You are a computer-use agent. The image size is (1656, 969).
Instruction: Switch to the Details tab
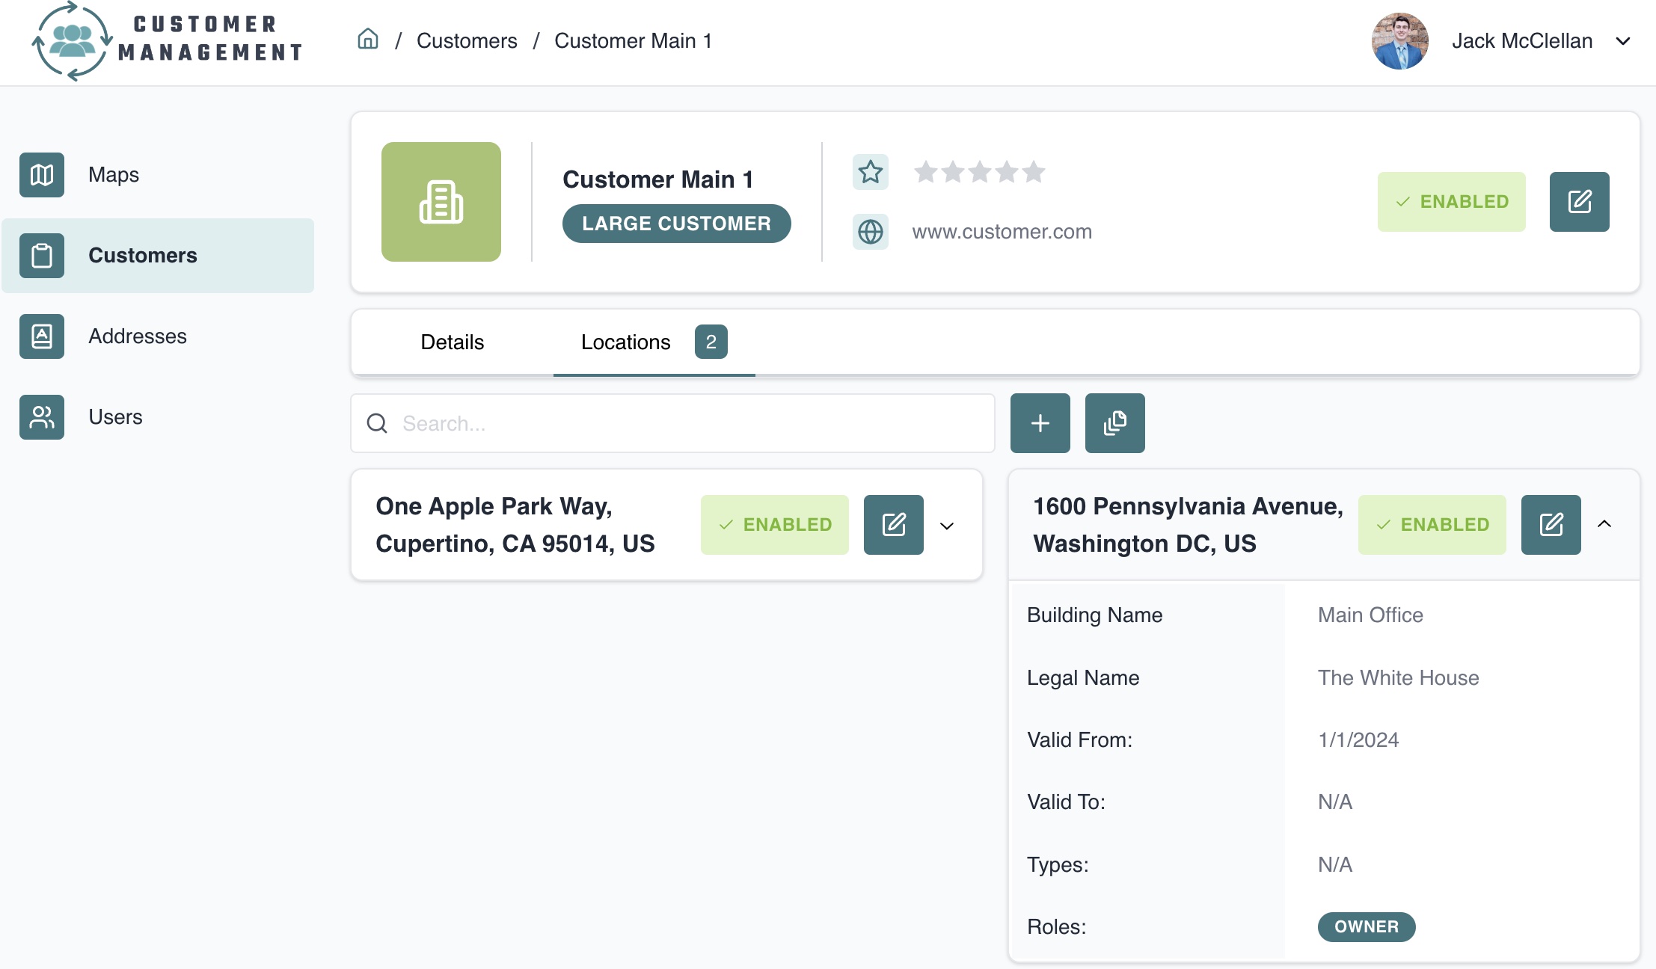tap(452, 342)
